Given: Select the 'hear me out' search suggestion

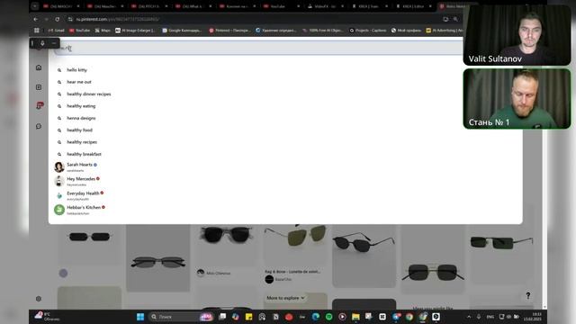Looking at the screenshot, I should pos(79,82).
